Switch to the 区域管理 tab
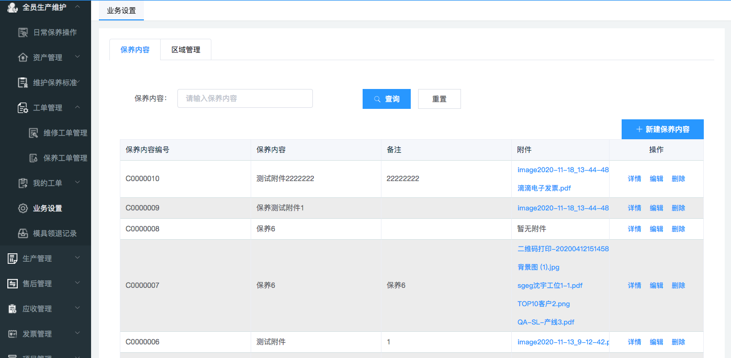The width and height of the screenshot is (731, 358). tap(186, 50)
